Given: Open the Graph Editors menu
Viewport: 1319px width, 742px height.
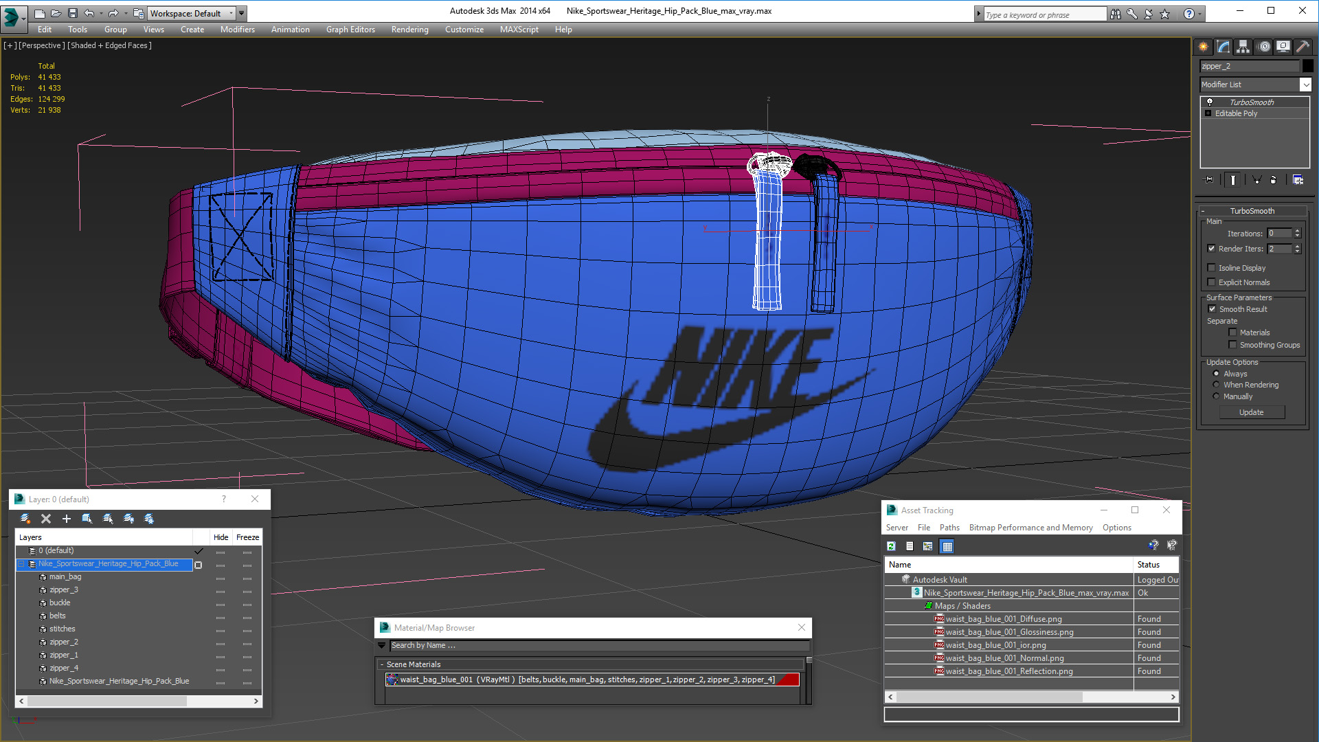Looking at the screenshot, I should [350, 30].
